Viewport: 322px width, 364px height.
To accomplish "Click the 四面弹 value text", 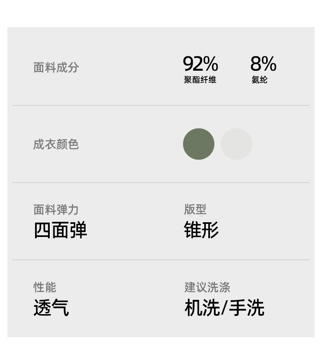I will [60, 230].
